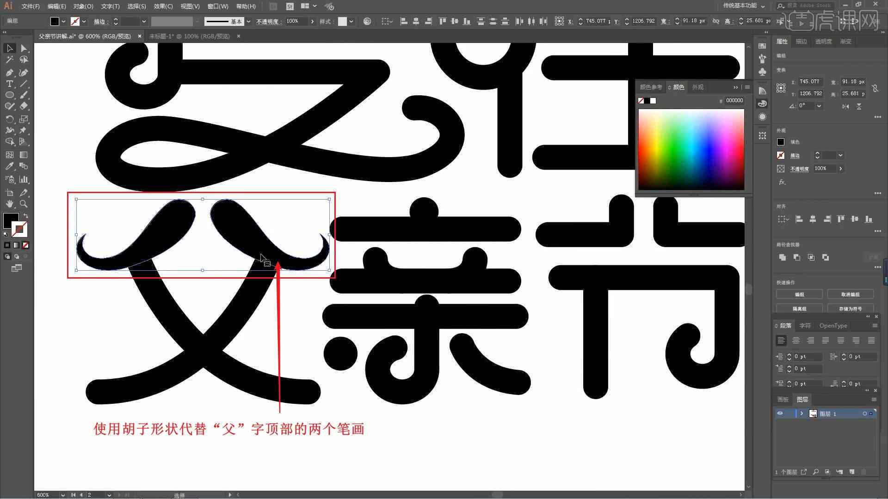Open the 效果 menu
The image size is (888, 499).
click(x=161, y=6)
